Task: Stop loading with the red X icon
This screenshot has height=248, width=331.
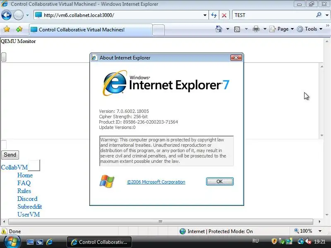Action: tap(224, 15)
